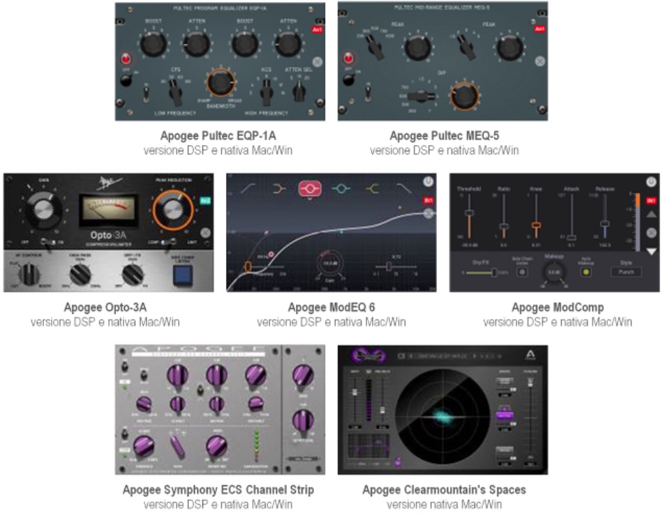Click the Makeup knob in ModComp
Screen dimensions: 663x523
click(554, 273)
